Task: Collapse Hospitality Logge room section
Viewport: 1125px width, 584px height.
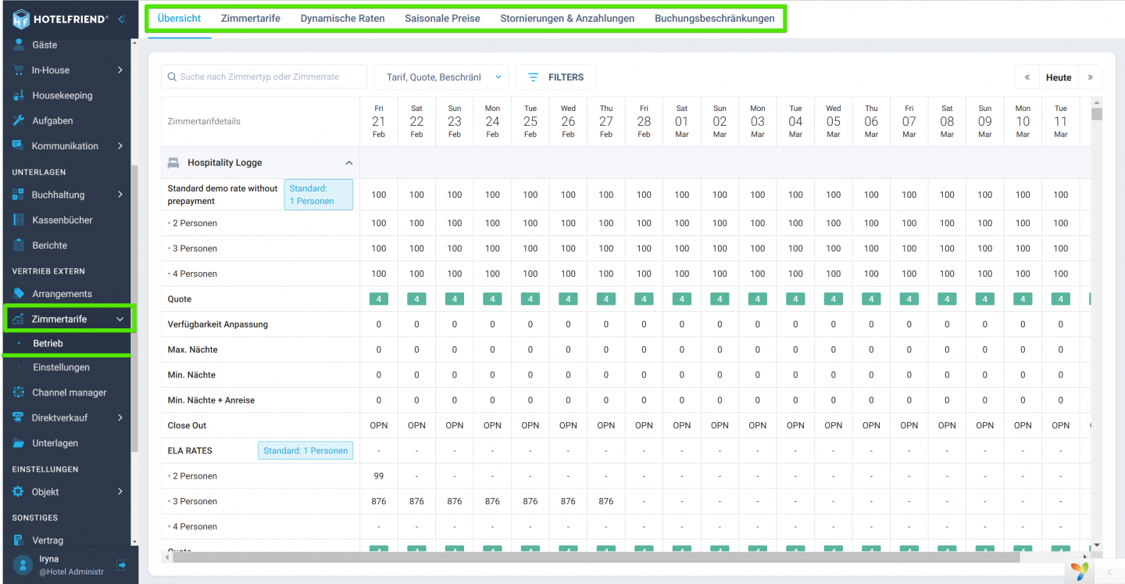Action: click(349, 163)
